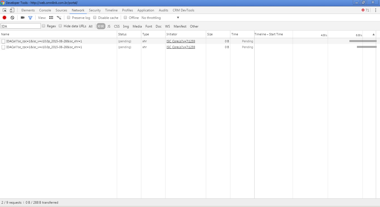Open the No throttling dropdown
The height and width of the screenshot is (207, 380).
(161, 18)
